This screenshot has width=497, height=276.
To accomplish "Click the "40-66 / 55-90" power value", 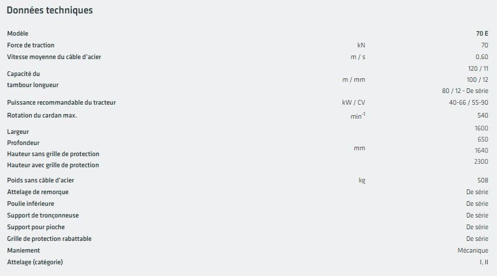I will 465,102.
